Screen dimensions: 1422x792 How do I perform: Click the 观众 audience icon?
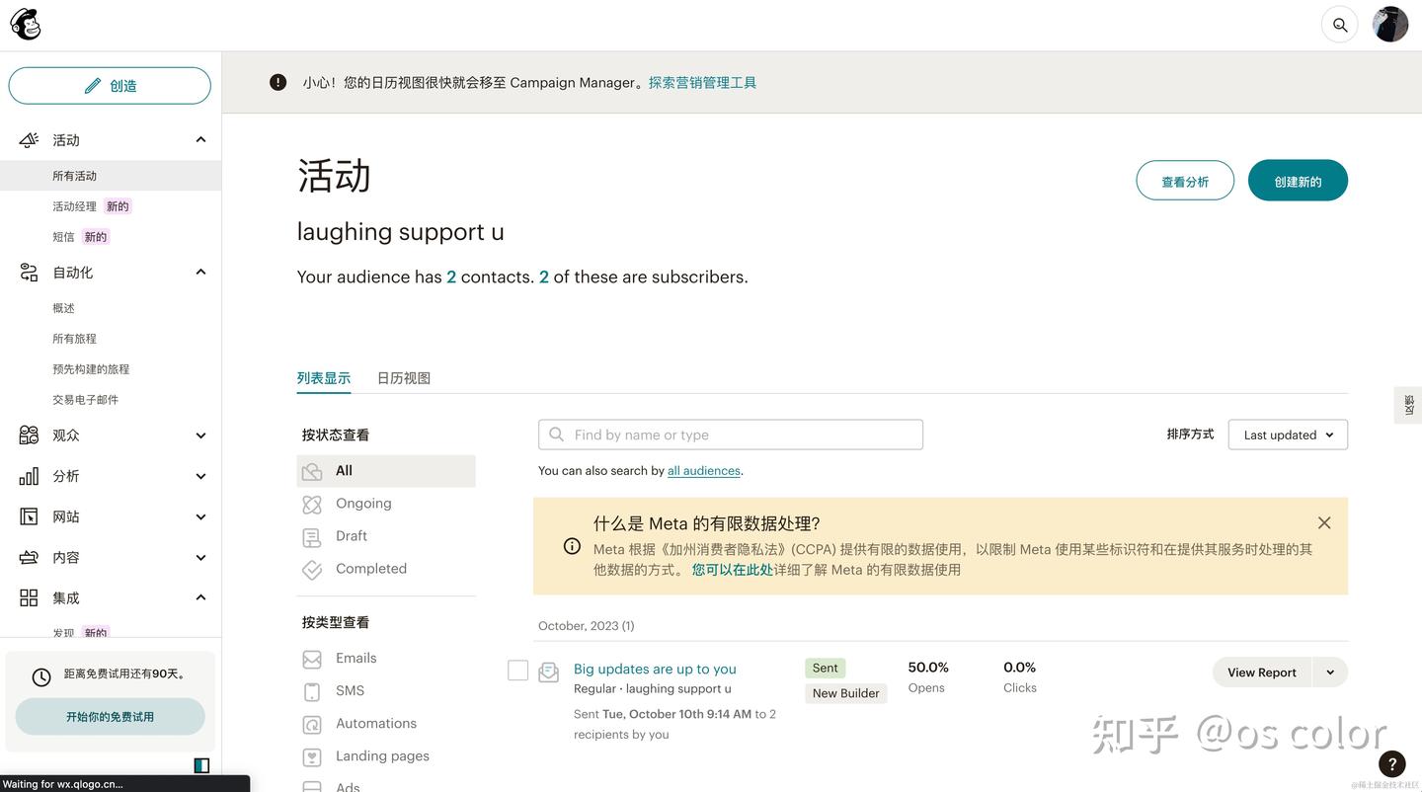tap(29, 436)
